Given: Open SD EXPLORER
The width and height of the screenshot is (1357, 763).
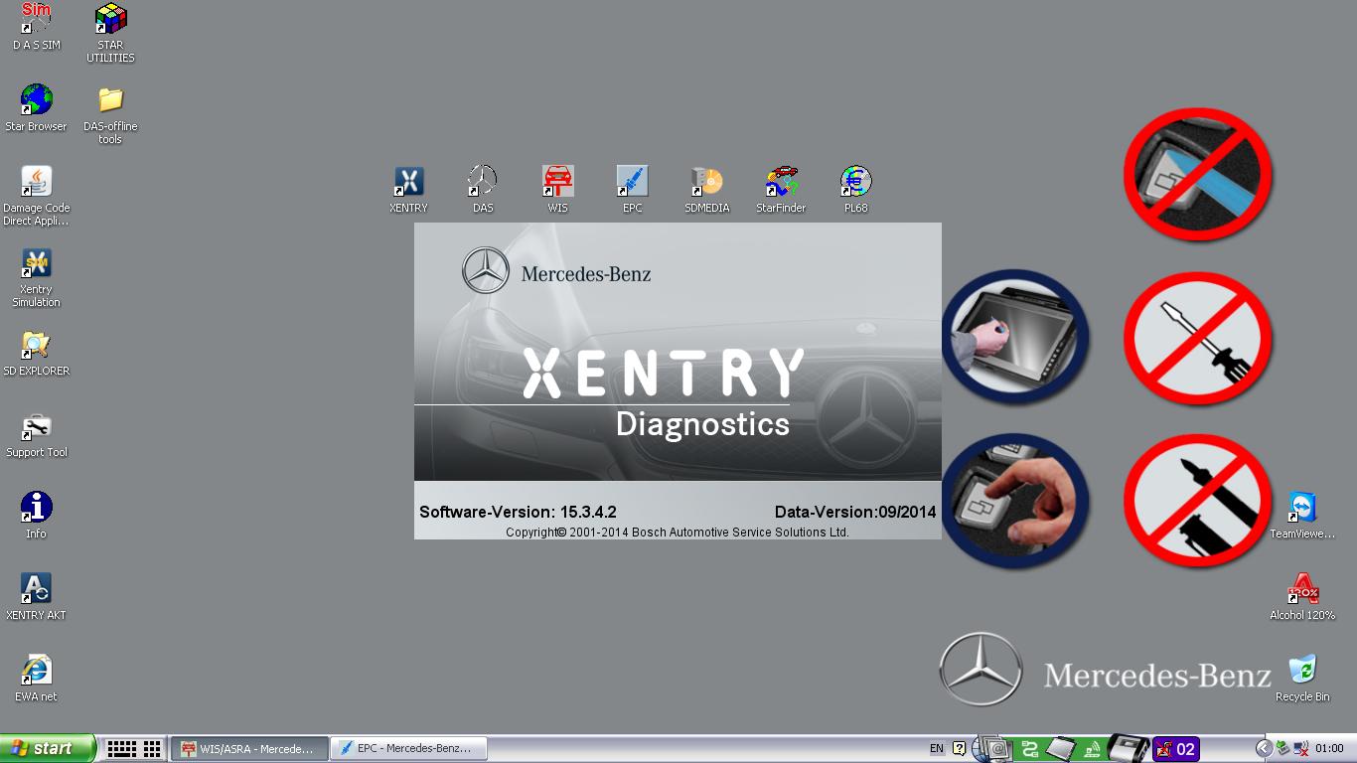Looking at the screenshot, I should (x=36, y=348).
